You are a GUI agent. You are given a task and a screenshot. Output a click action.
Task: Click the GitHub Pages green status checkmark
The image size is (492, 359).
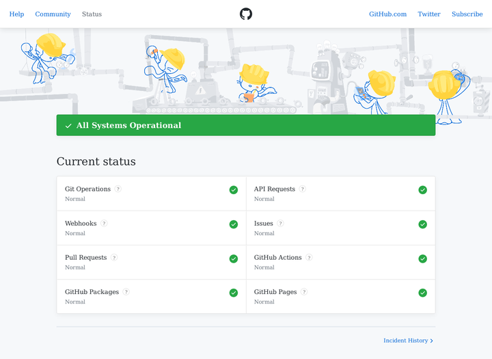[422, 293]
